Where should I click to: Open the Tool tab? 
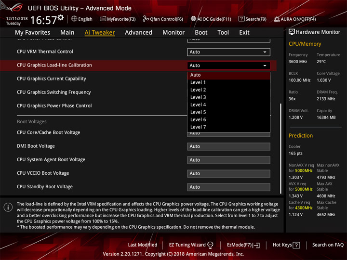coord(223,33)
